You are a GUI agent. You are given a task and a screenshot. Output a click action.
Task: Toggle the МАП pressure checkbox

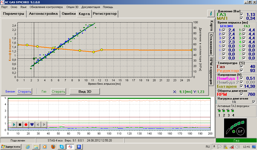241,18
